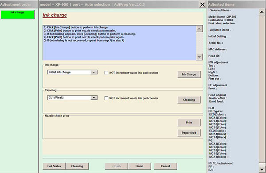Viewport: 266px width, 173px height.
Task: Click 'PE adjustment' entry
Action: pos(218,85)
